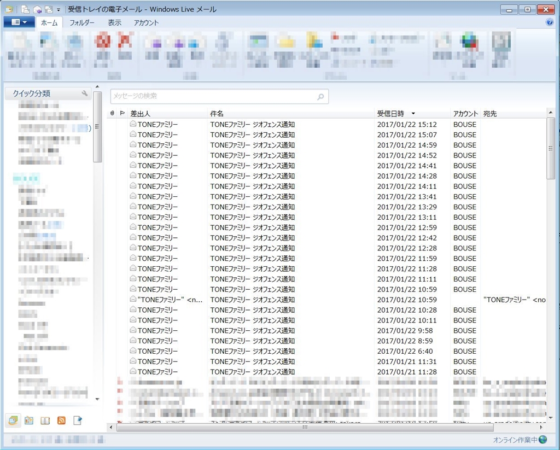Open the Contacts address book shortcut icon

(x=45, y=420)
